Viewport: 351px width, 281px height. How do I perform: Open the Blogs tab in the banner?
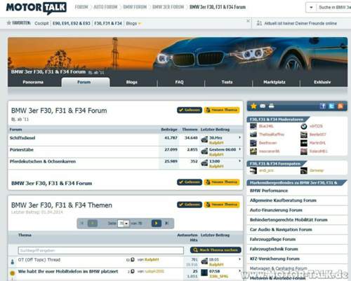[x=132, y=82]
